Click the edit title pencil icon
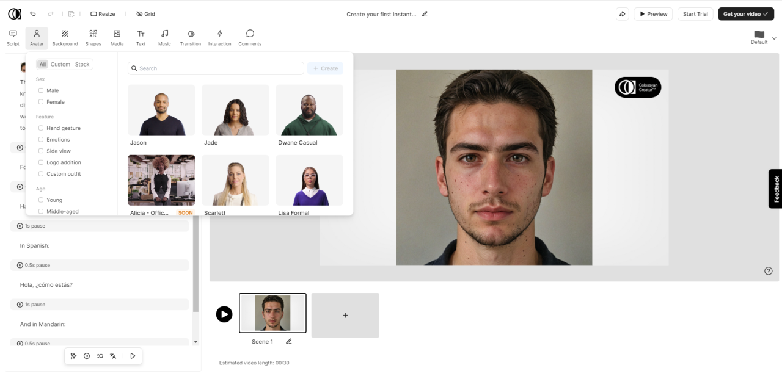Screen dimensions: 782x376 pyautogui.click(x=425, y=14)
